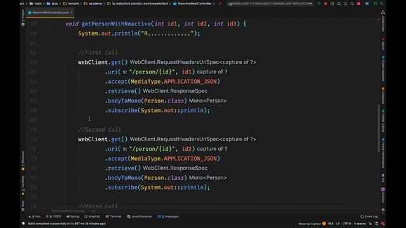Click the la_webclient_tutorial_reactivewebclient breadcrumb
406x228 pixels.
tap(138, 4)
